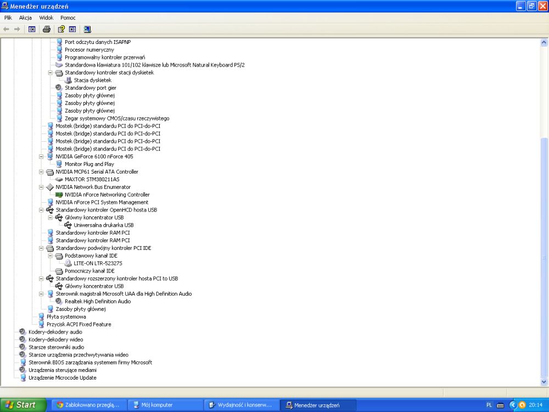
Task: Open the Start menu
Action: tap(23, 405)
